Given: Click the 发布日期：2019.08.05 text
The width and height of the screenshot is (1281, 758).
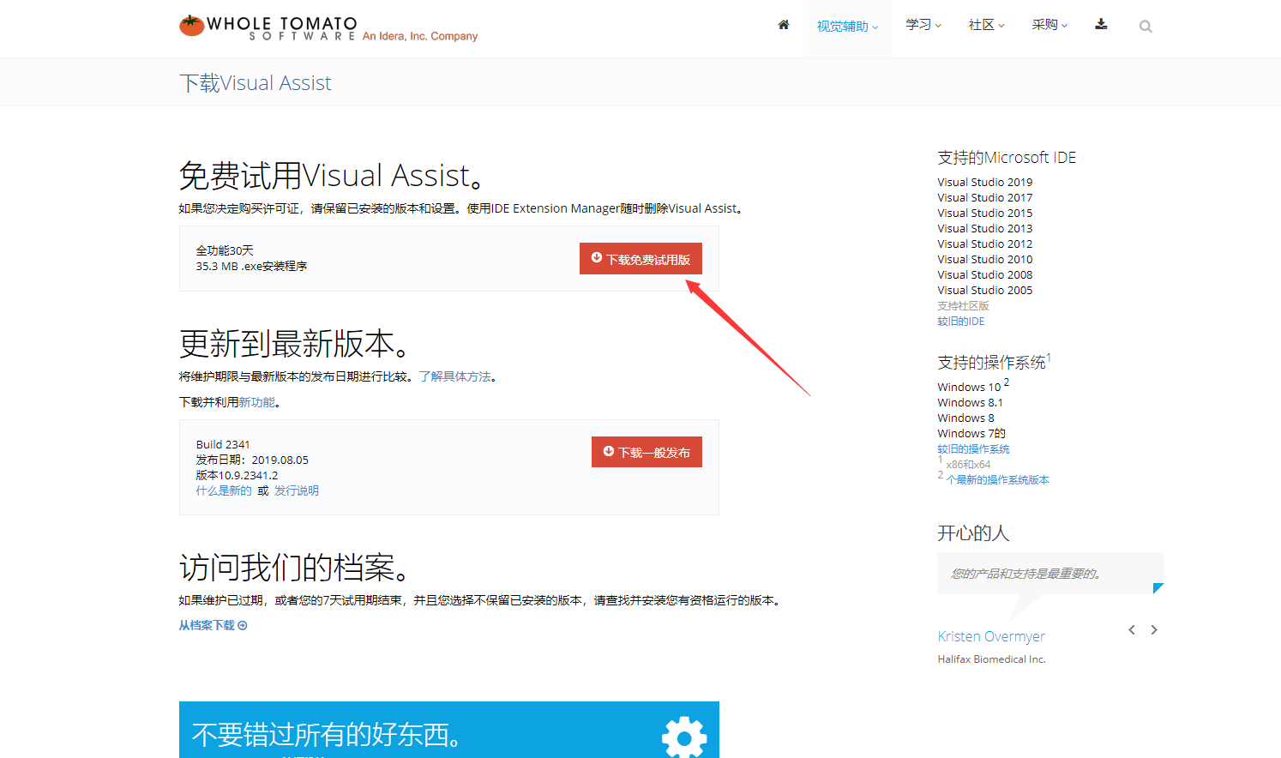Looking at the screenshot, I should (x=252, y=460).
